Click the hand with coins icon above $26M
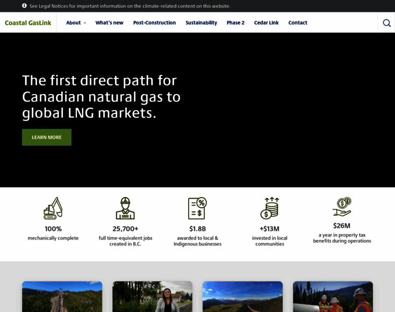This screenshot has height=312, width=395. [x=342, y=206]
